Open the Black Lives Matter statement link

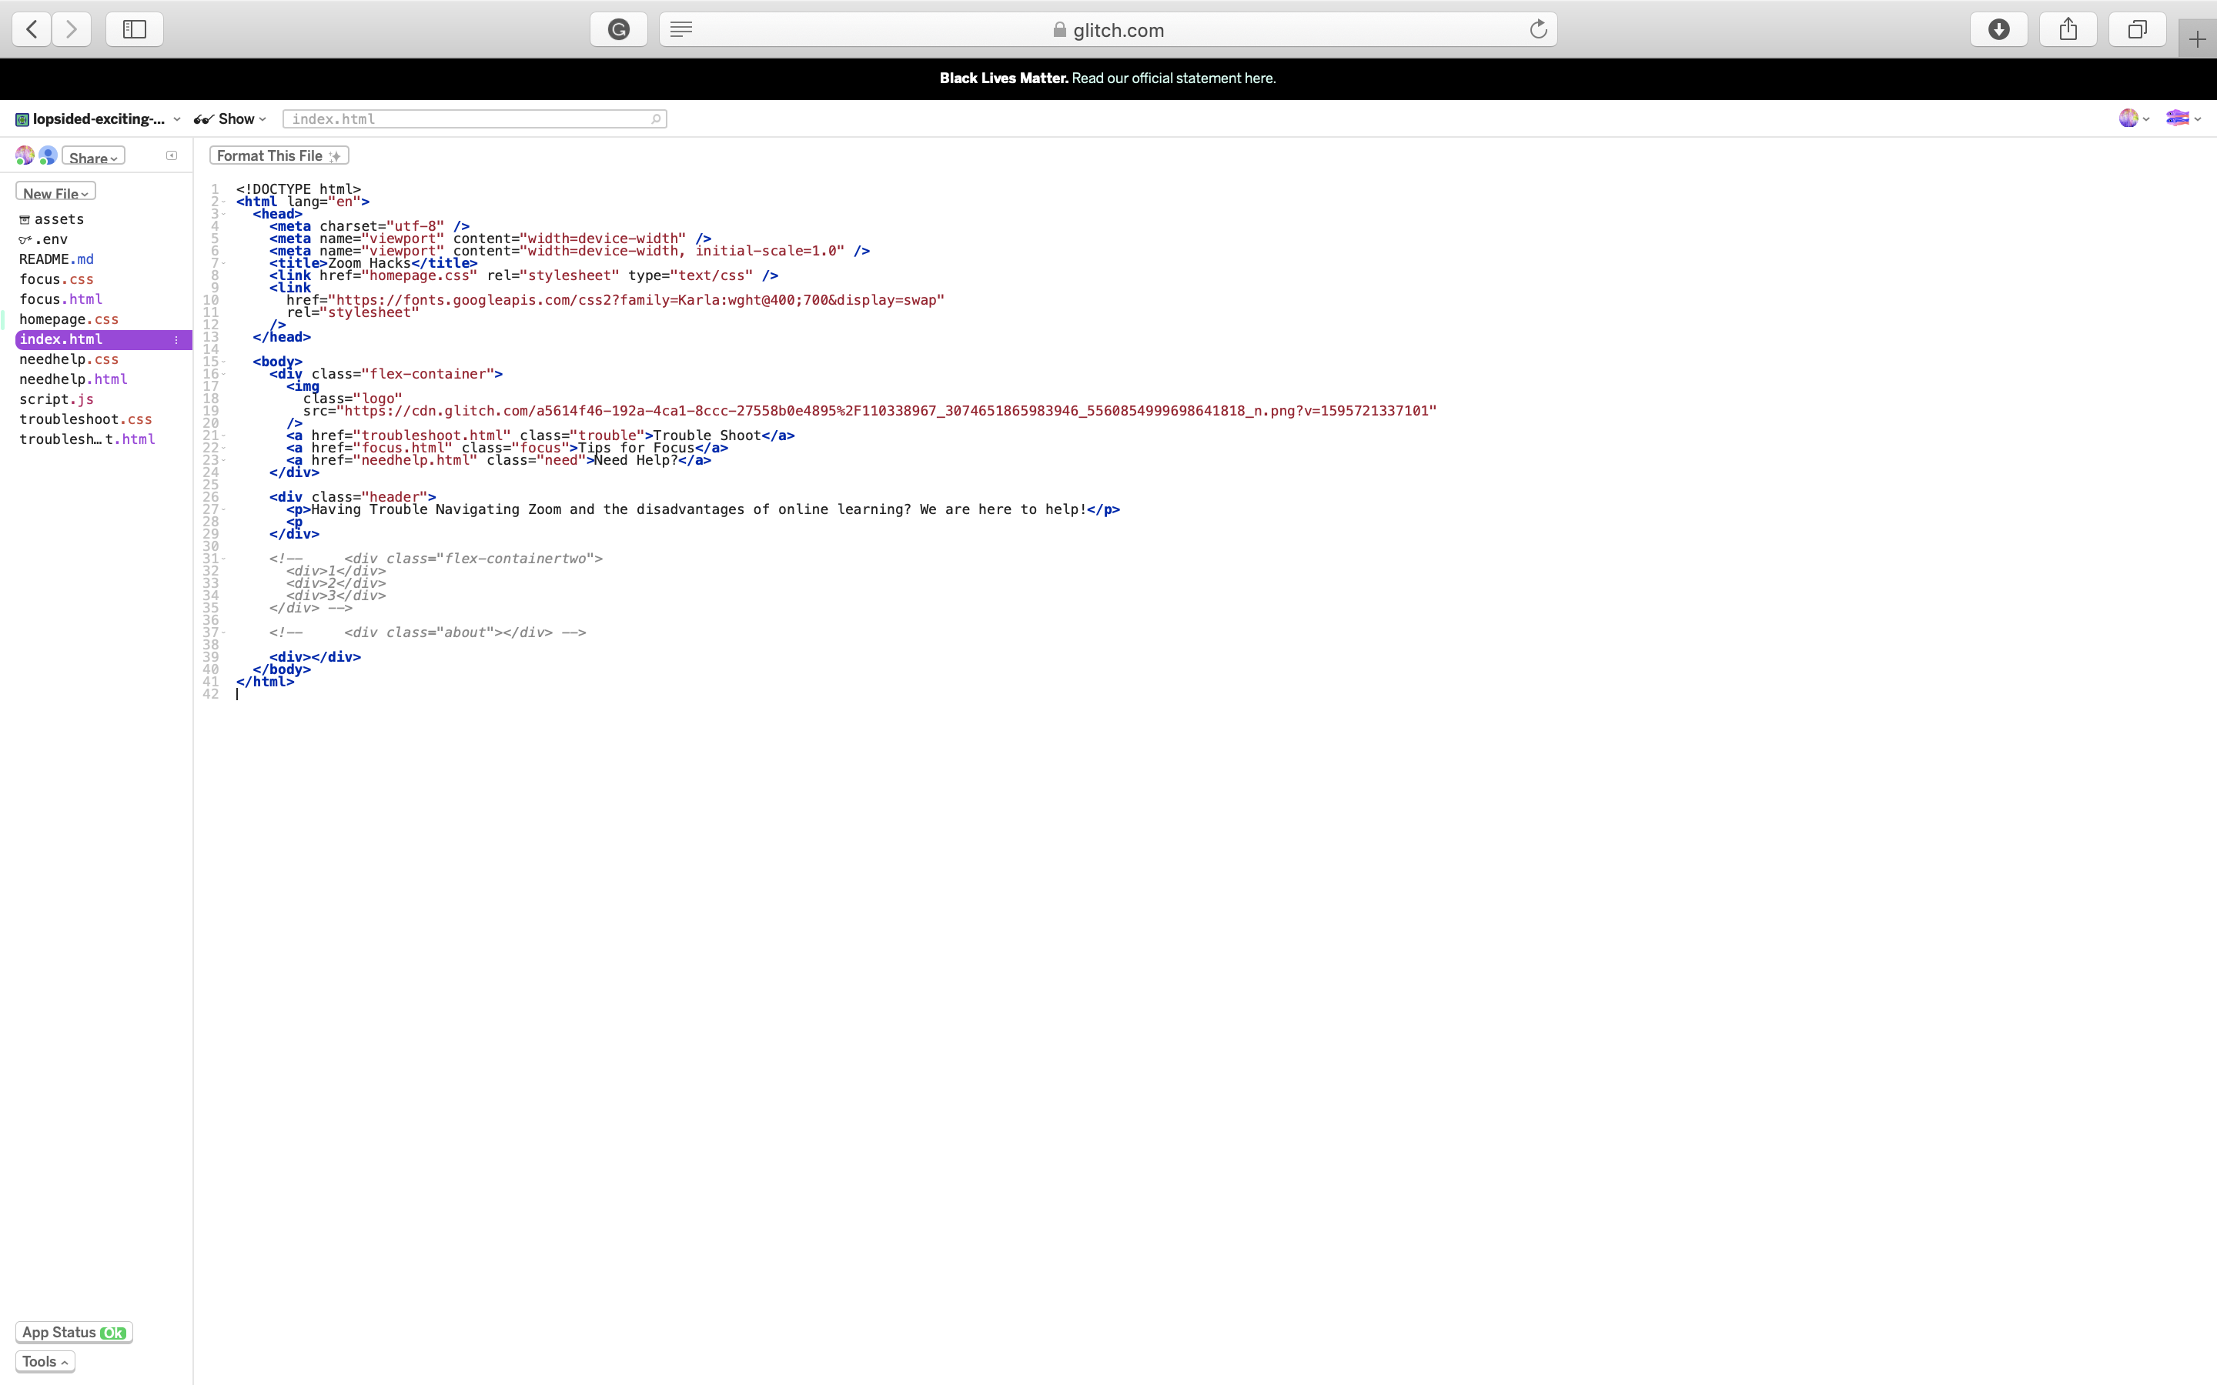pyautogui.click(x=1172, y=78)
